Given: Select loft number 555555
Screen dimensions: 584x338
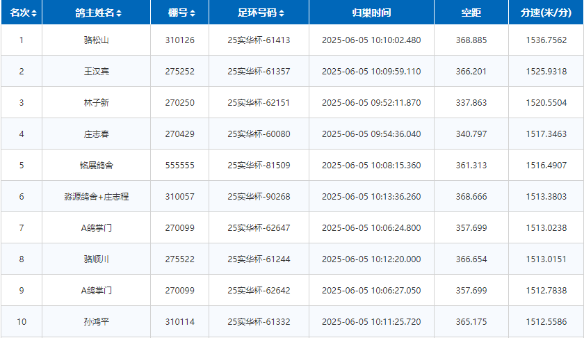Looking at the screenshot, I should (x=180, y=166).
